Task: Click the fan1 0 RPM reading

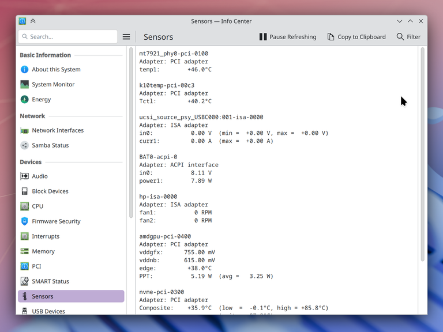Action: click(175, 213)
